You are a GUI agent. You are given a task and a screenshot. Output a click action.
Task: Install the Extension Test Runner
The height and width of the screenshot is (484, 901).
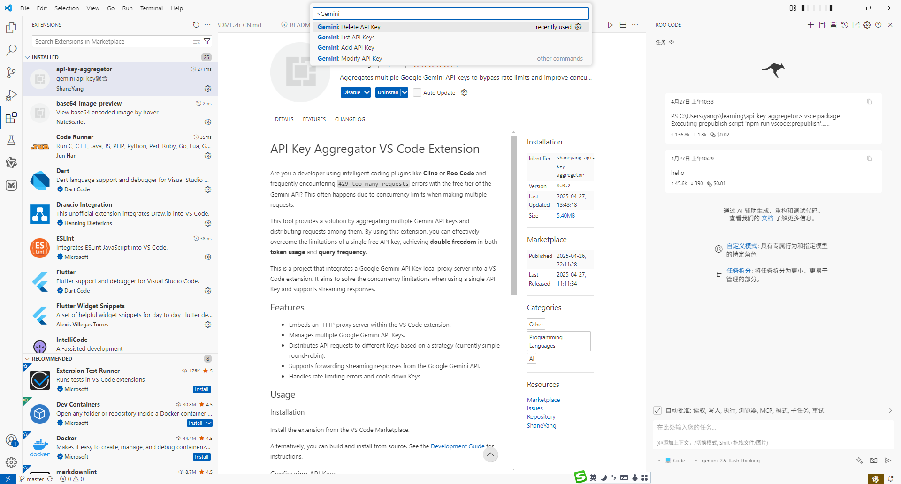coord(202,389)
